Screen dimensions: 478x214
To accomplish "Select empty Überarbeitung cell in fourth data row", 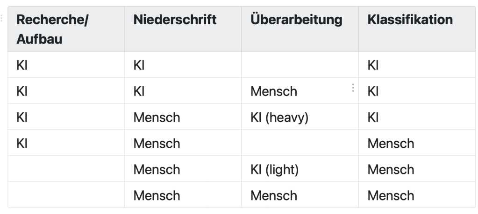I will click(x=300, y=143).
